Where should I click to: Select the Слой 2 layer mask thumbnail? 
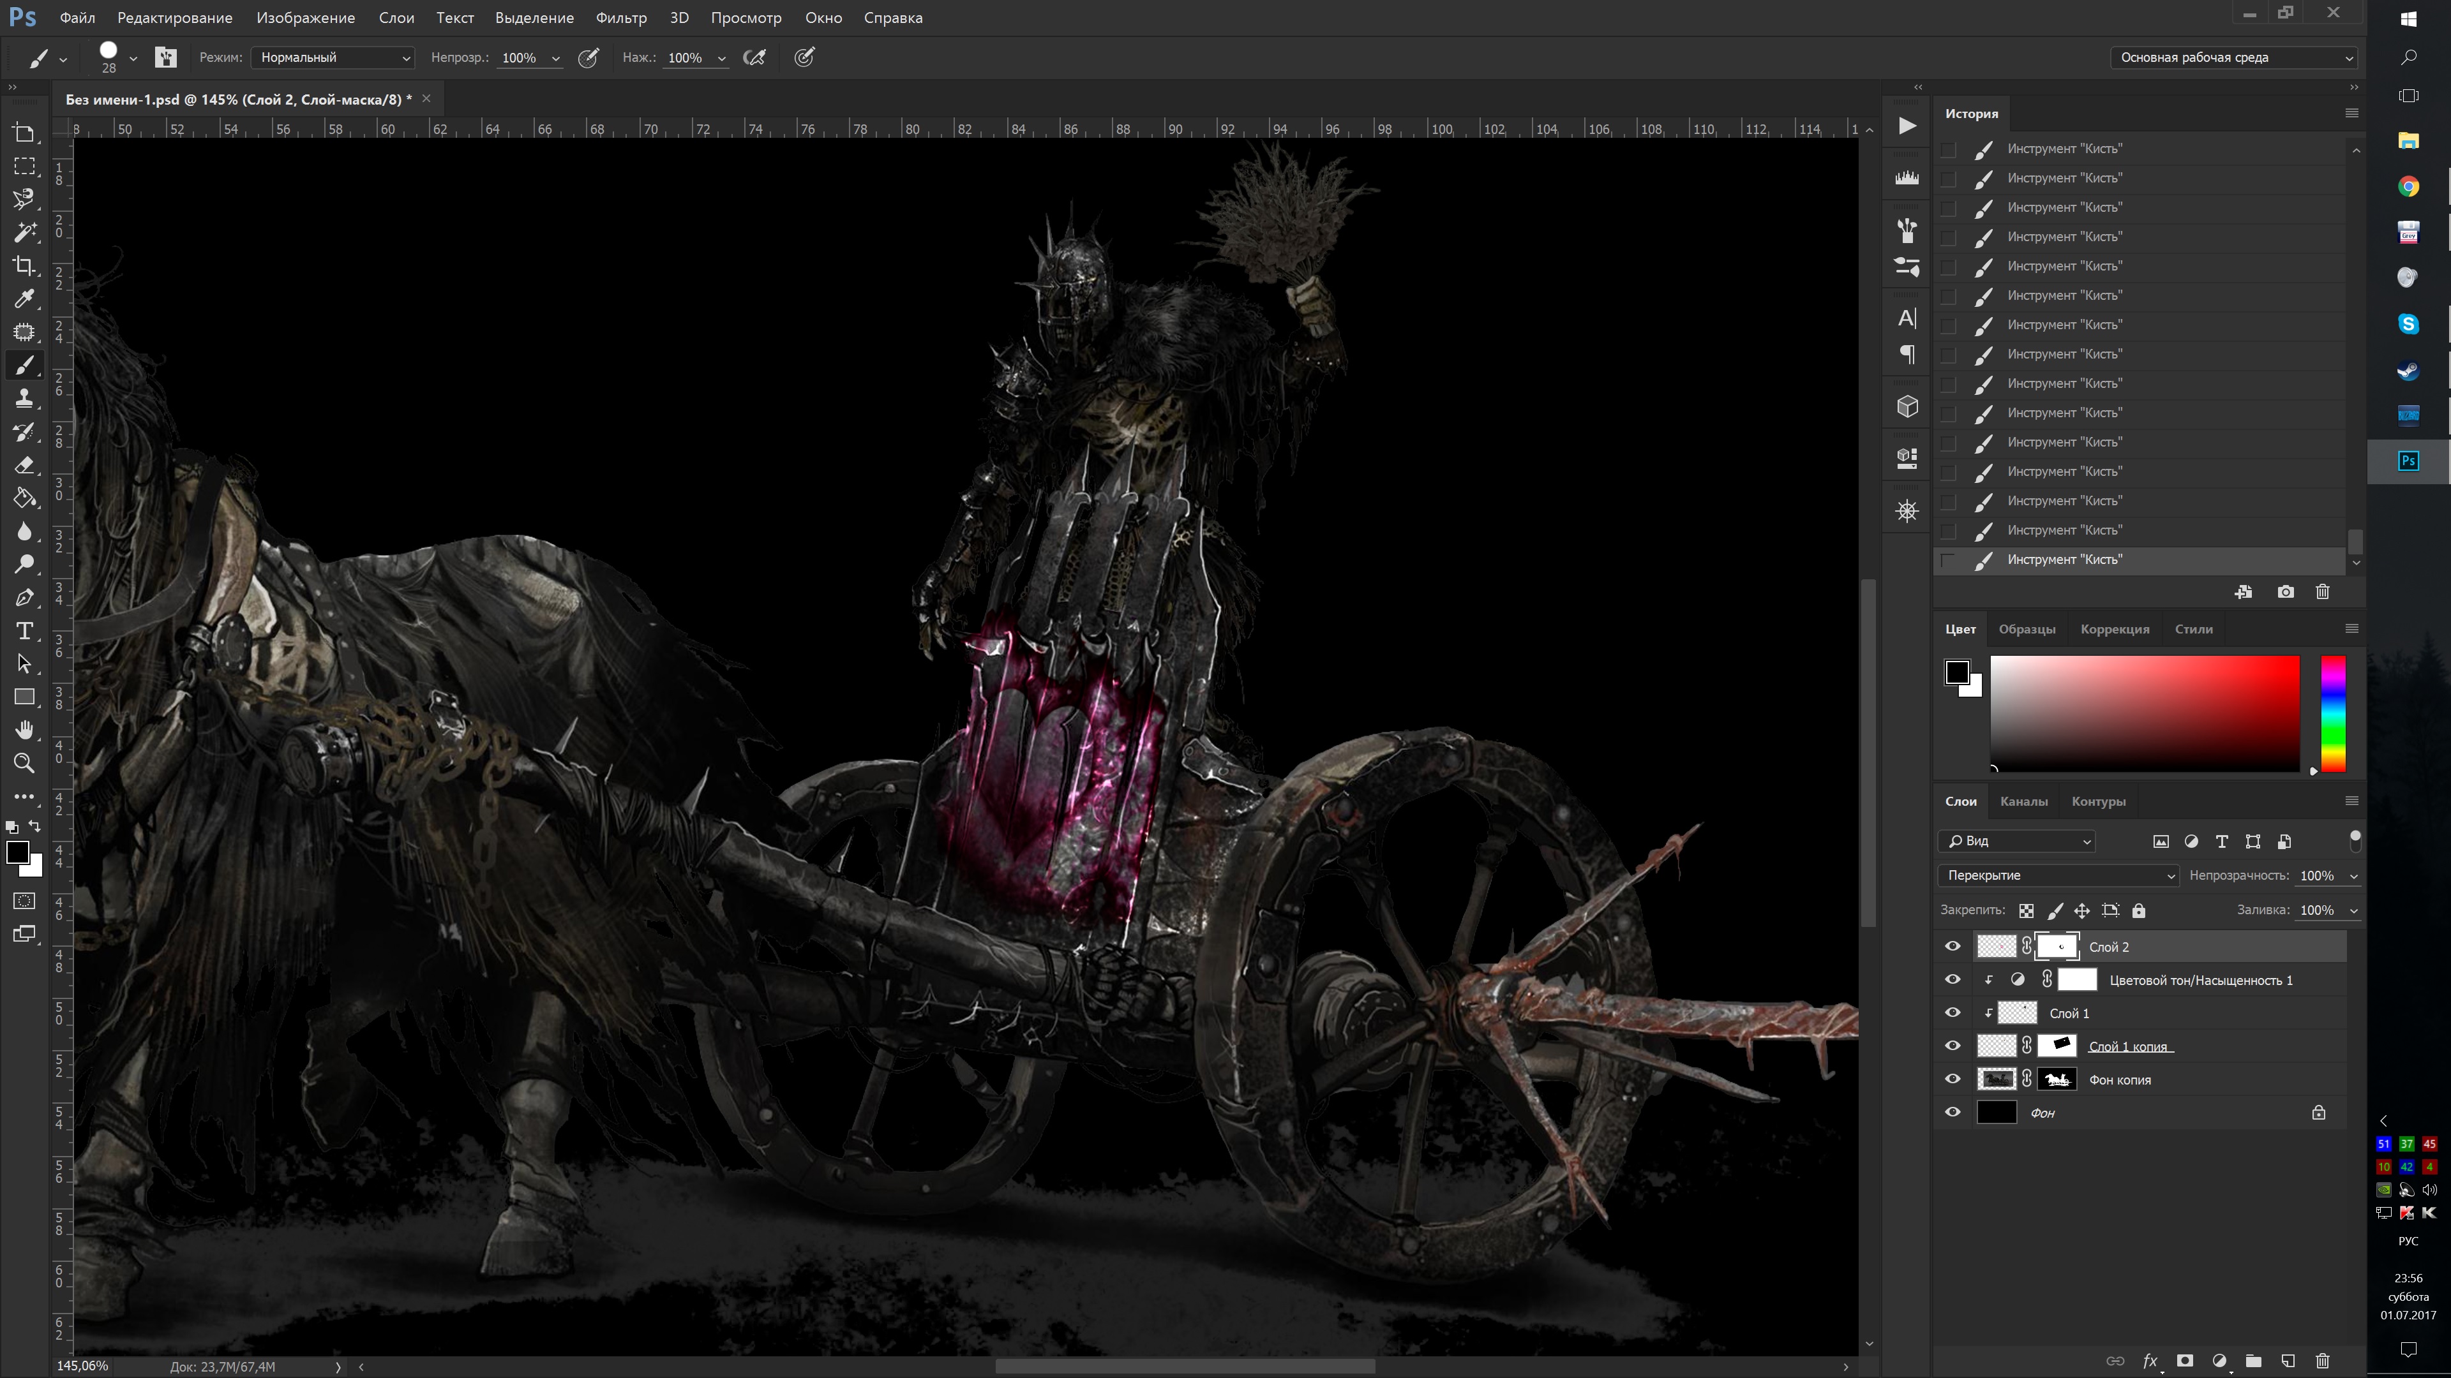pyautogui.click(x=2057, y=946)
